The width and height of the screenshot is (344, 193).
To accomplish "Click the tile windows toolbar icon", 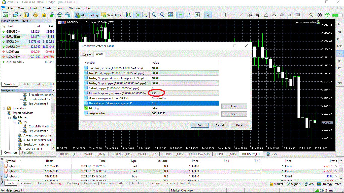I will pos(170,15).
